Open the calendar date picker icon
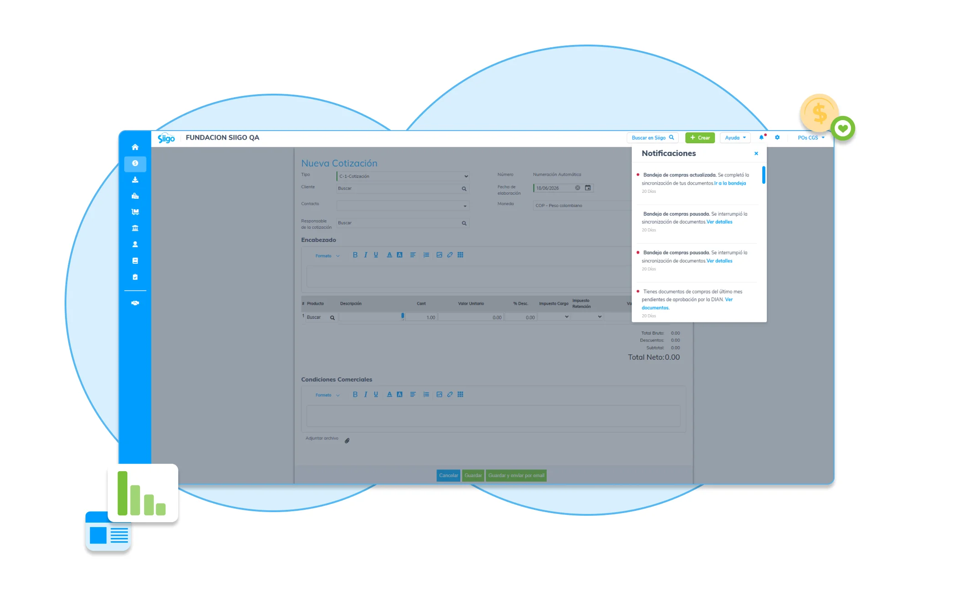 588,187
